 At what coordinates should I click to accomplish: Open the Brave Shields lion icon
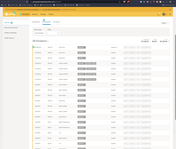click(124, 2)
